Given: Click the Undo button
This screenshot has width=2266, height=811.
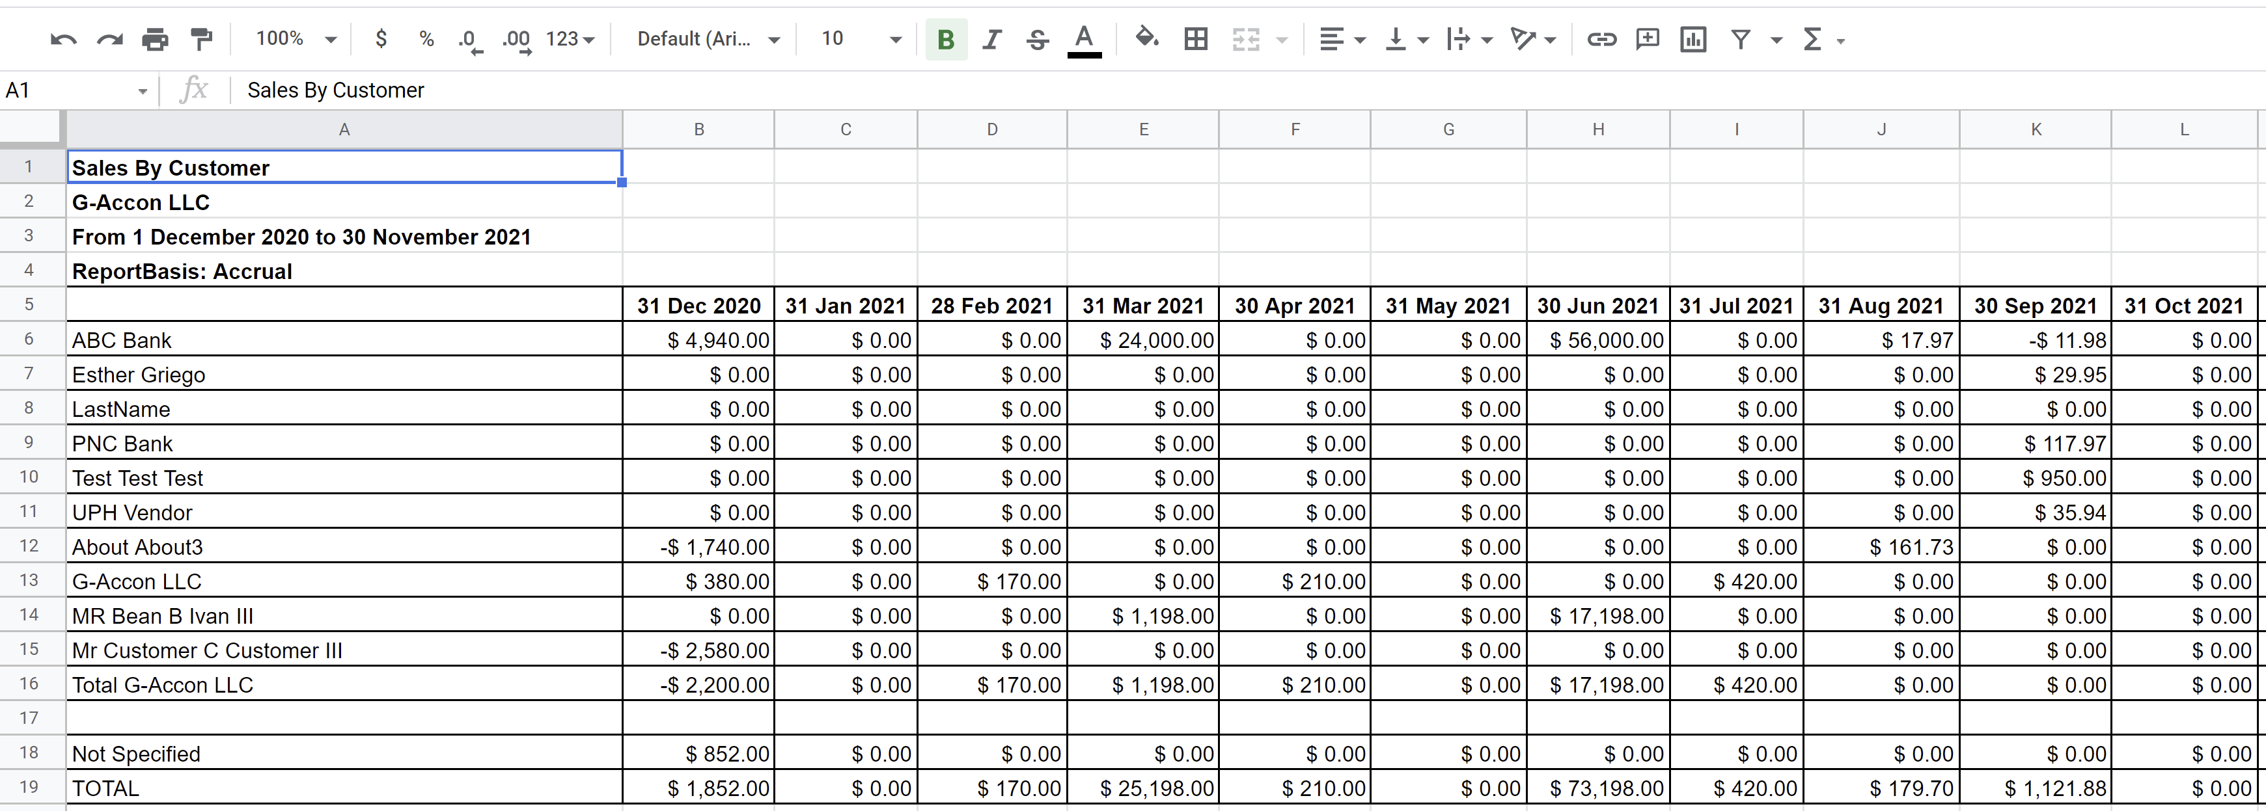Looking at the screenshot, I should pos(62,38).
